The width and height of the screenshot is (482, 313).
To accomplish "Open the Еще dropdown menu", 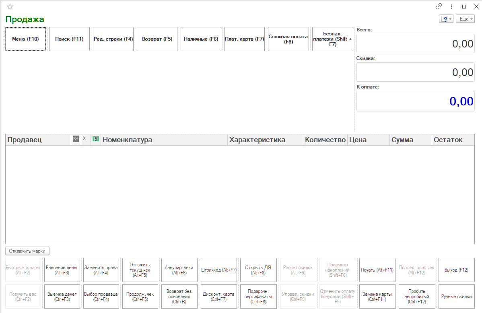I will pyautogui.click(x=465, y=19).
